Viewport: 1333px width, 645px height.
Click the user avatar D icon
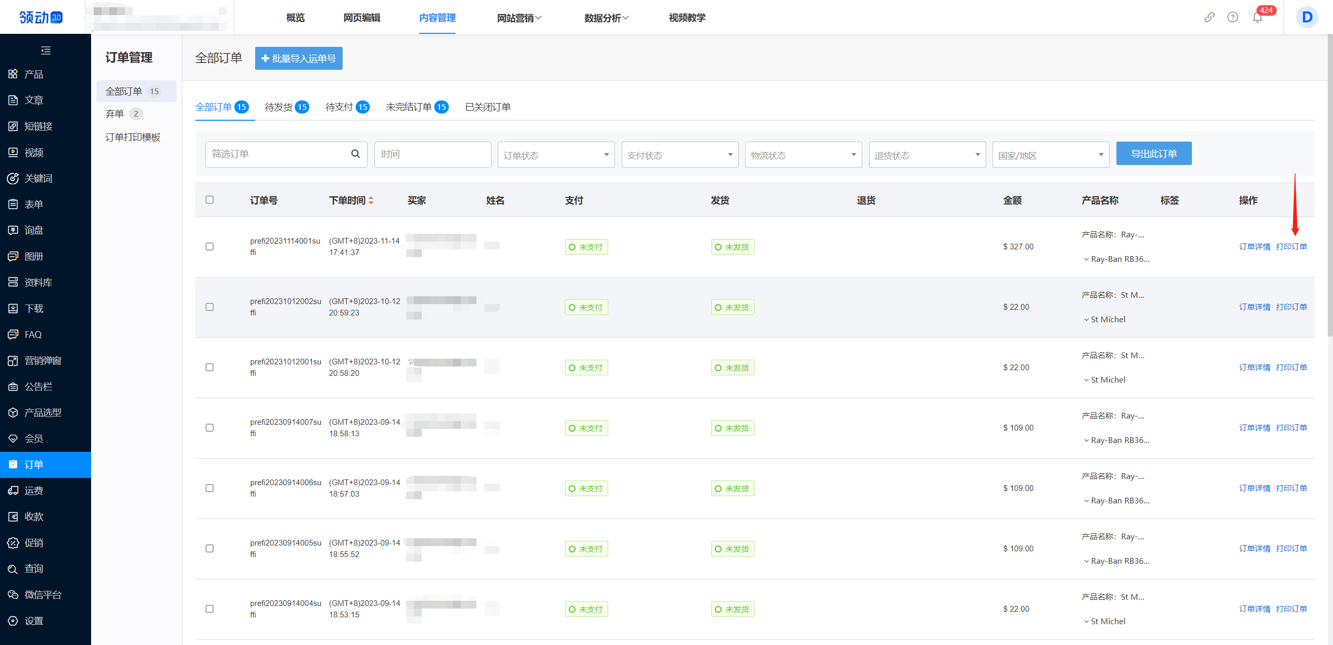coord(1307,18)
